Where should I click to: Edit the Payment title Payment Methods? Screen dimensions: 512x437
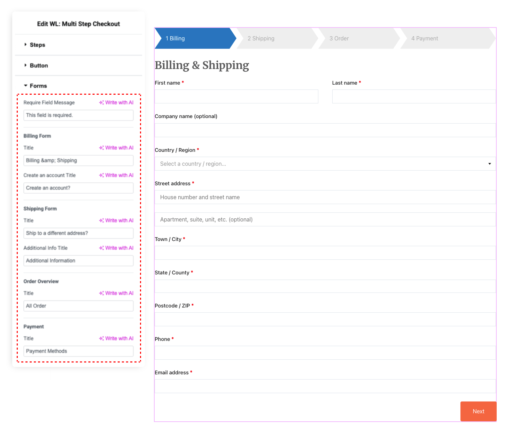[x=78, y=351]
